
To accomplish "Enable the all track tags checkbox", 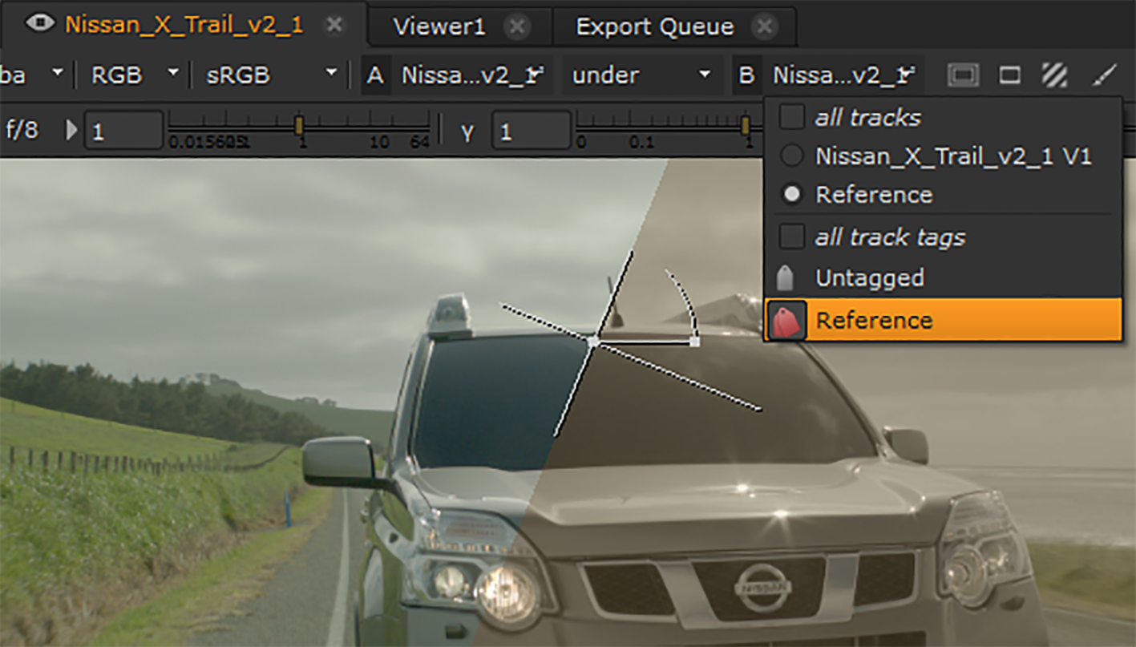I will click(x=791, y=237).
